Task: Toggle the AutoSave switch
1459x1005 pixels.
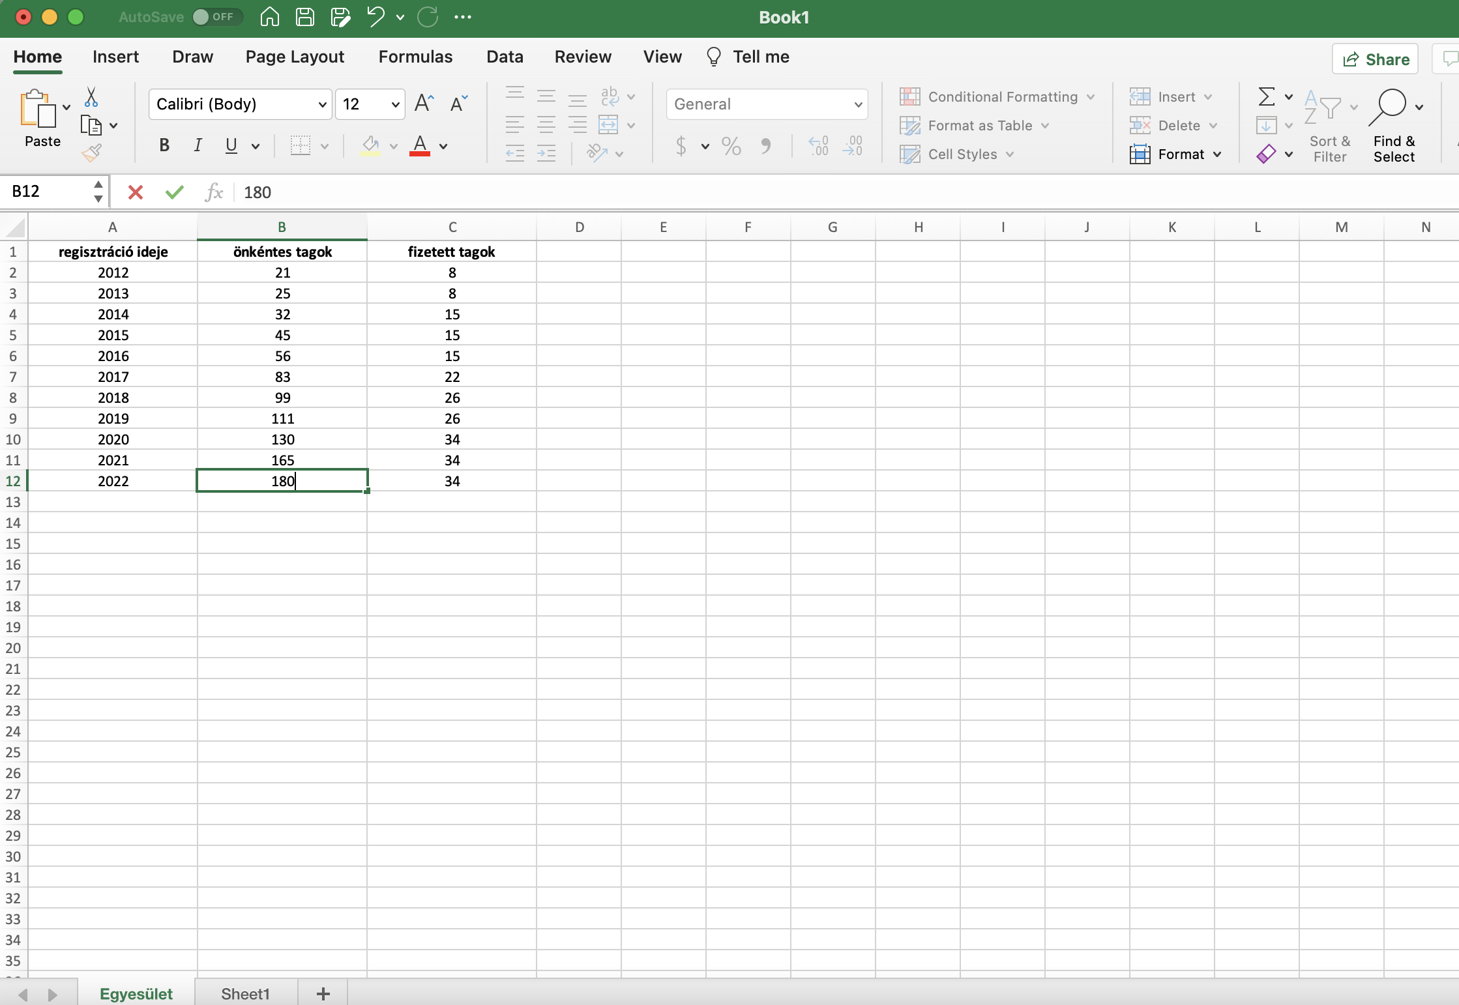Action: click(216, 17)
